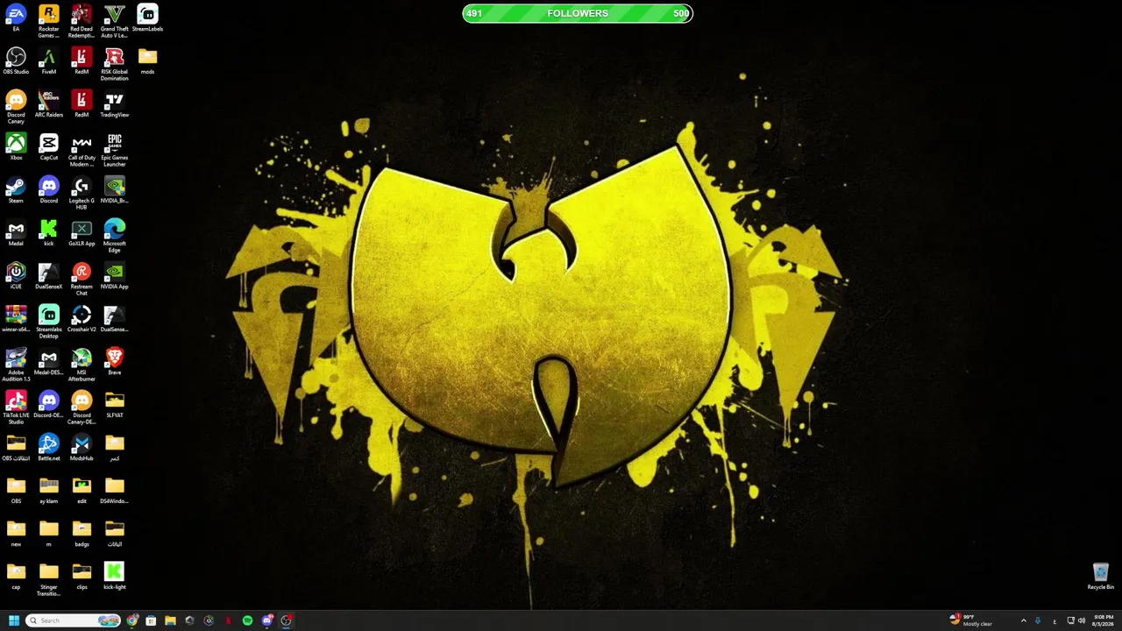Show hidden system tray icons
The image size is (1122, 631).
[1023, 620]
